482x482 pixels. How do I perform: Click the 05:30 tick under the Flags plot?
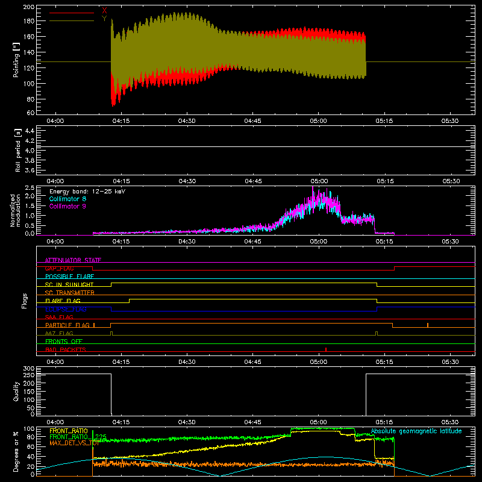(x=450, y=362)
